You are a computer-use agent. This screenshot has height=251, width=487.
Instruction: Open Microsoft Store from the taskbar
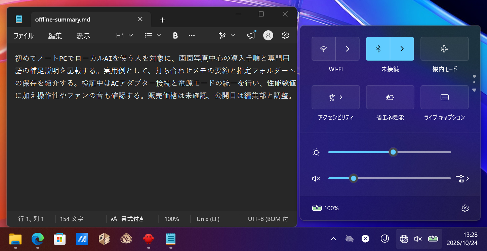[x=60, y=239]
